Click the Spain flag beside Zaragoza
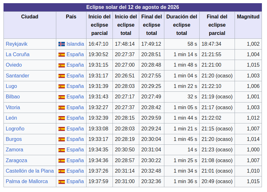The height and width of the screenshot is (192, 267). pyautogui.click(x=62, y=160)
